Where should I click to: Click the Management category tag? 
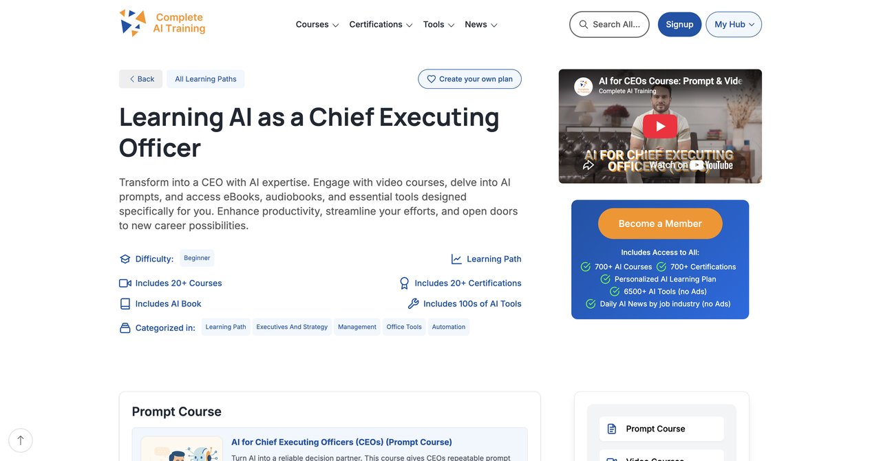coord(357,327)
